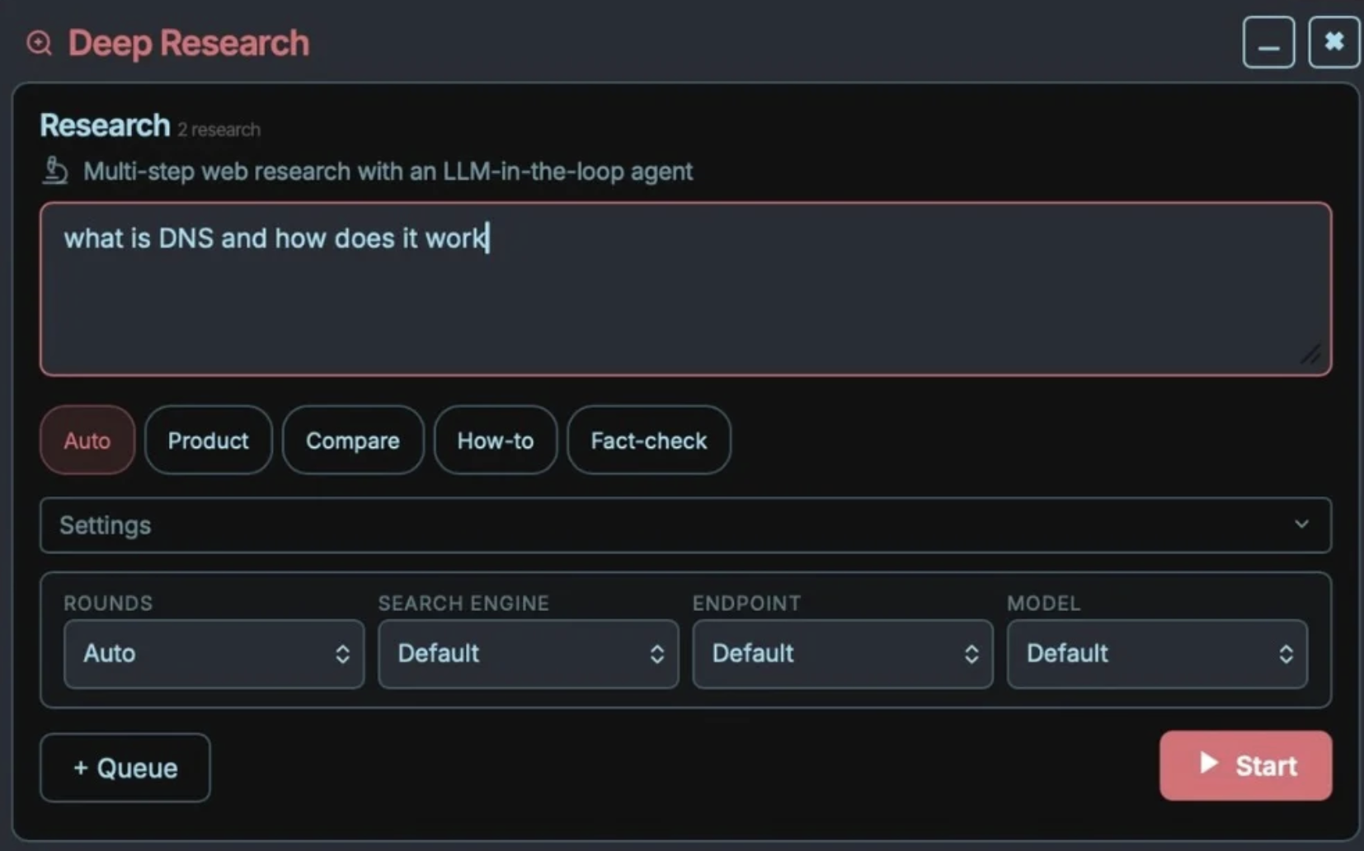The width and height of the screenshot is (1364, 851).
Task: Select the Auto research mode
Action: coord(87,440)
